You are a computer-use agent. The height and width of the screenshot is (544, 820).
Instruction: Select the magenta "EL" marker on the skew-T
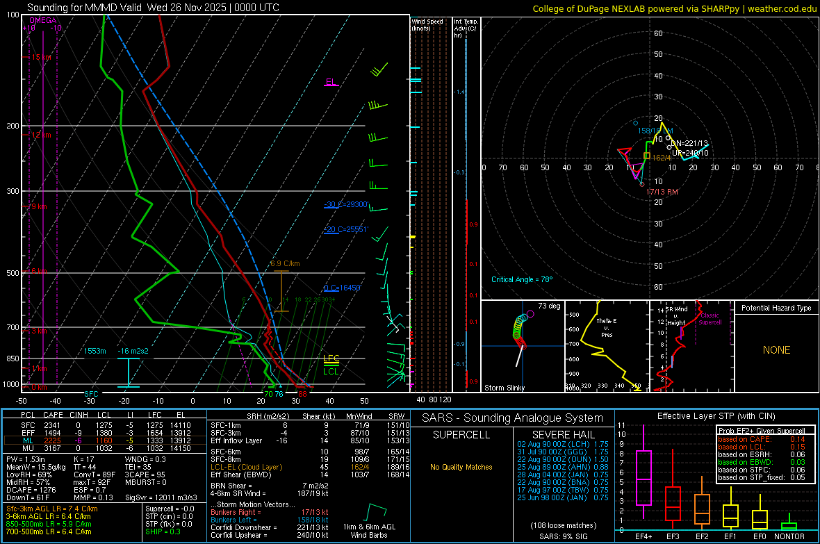(x=331, y=82)
